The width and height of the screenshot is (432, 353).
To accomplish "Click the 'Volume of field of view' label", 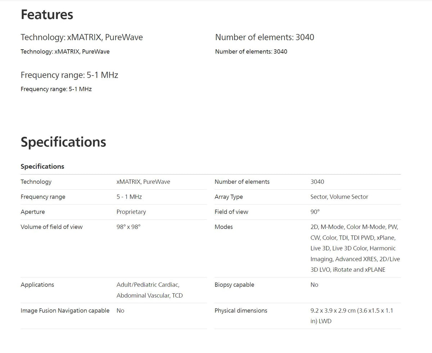I will point(51,227).
